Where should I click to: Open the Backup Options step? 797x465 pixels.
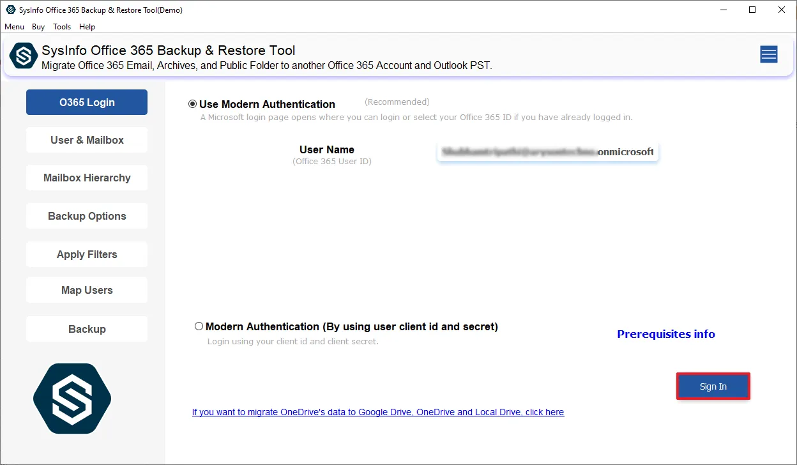click(x=87, y=216)
